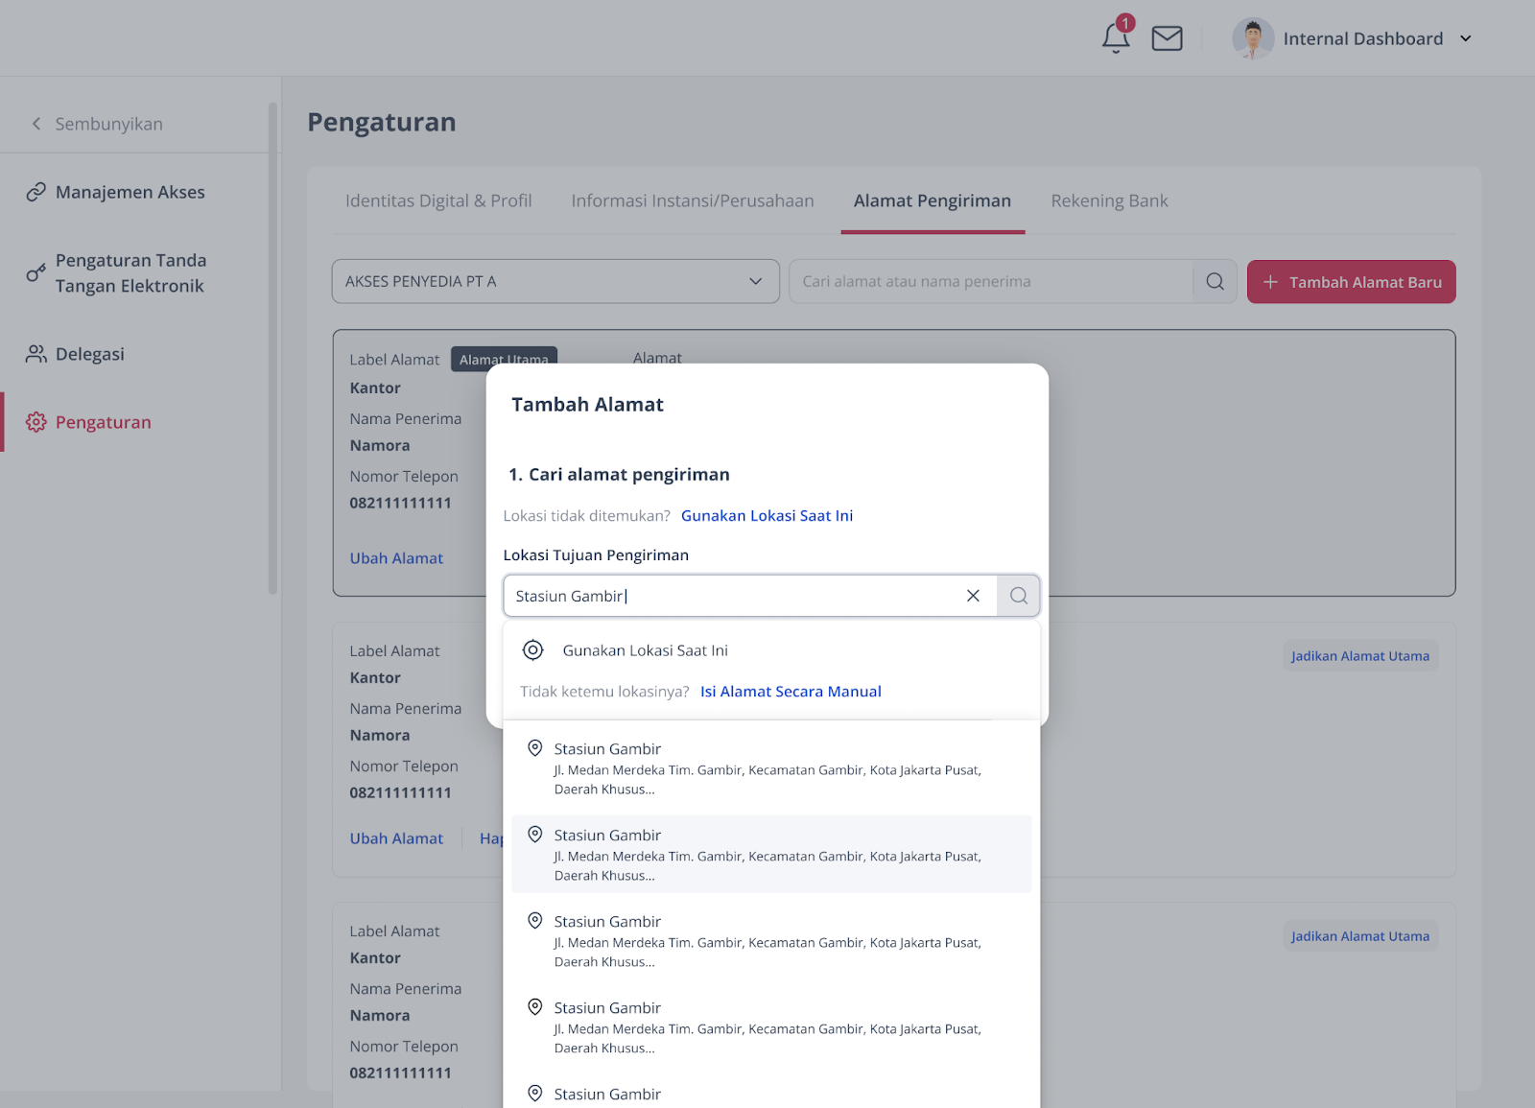Switch to Rekening Bank tab
Screen dimensions: 1535x1108
1109,200
